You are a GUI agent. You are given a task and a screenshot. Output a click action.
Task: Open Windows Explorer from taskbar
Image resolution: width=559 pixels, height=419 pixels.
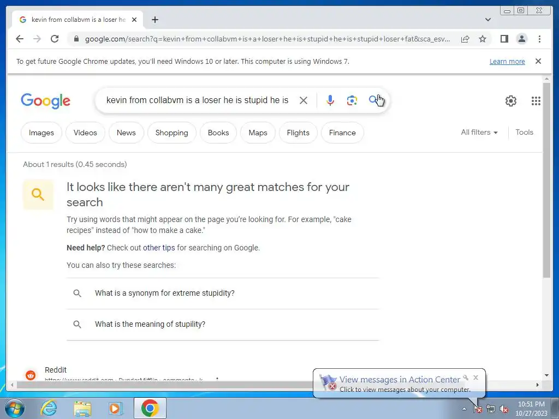pos(82,408)
